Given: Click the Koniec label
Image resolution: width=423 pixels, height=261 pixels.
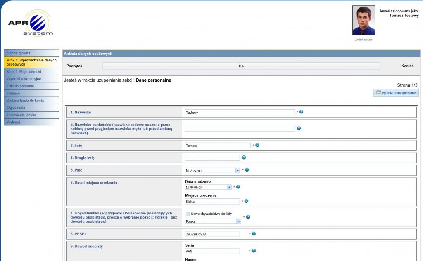Looking at the screenshot, I should [407, 66].
